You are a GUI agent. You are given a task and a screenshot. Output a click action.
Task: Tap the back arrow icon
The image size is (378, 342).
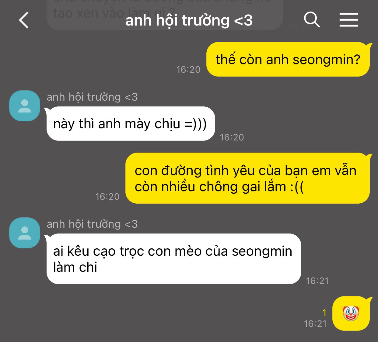[24, 20]
